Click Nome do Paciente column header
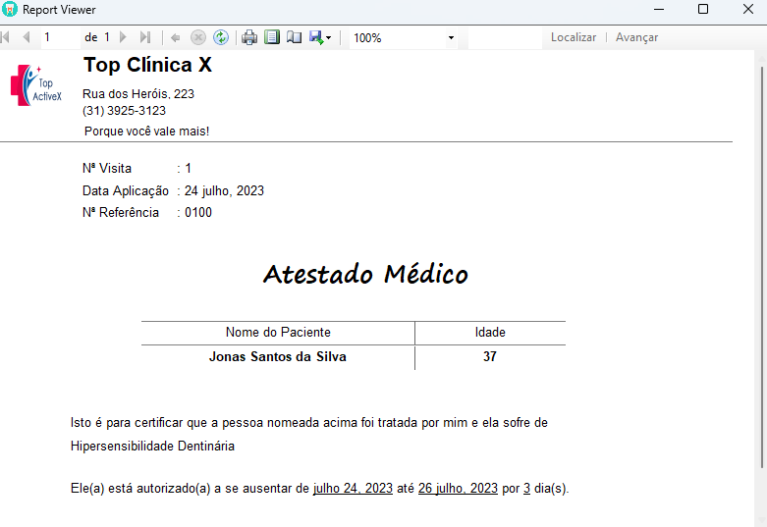The height and width of the screenshot is (527, 767). pos(278,333)
